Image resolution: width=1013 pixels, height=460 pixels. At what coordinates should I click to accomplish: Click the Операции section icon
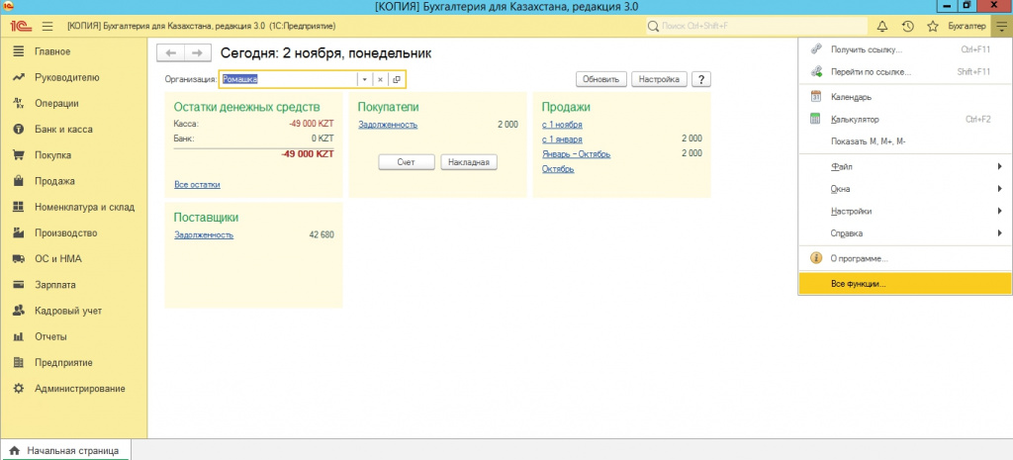click(19, 103)
